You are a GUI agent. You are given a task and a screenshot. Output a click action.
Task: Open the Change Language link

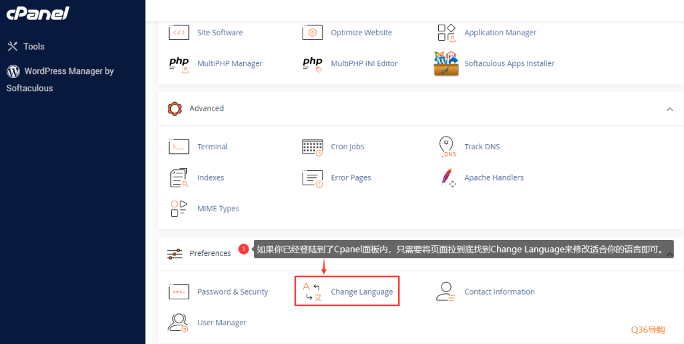[361, 292]
